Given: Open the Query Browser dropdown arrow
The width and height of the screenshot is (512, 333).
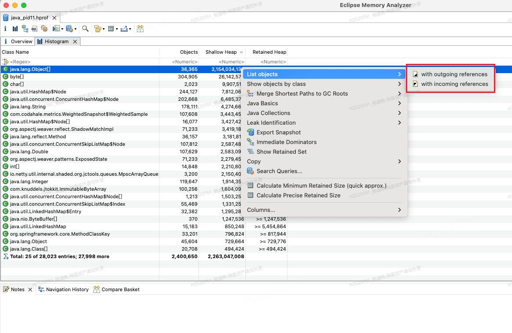Looking at the screenshot, I should point(75,29).
